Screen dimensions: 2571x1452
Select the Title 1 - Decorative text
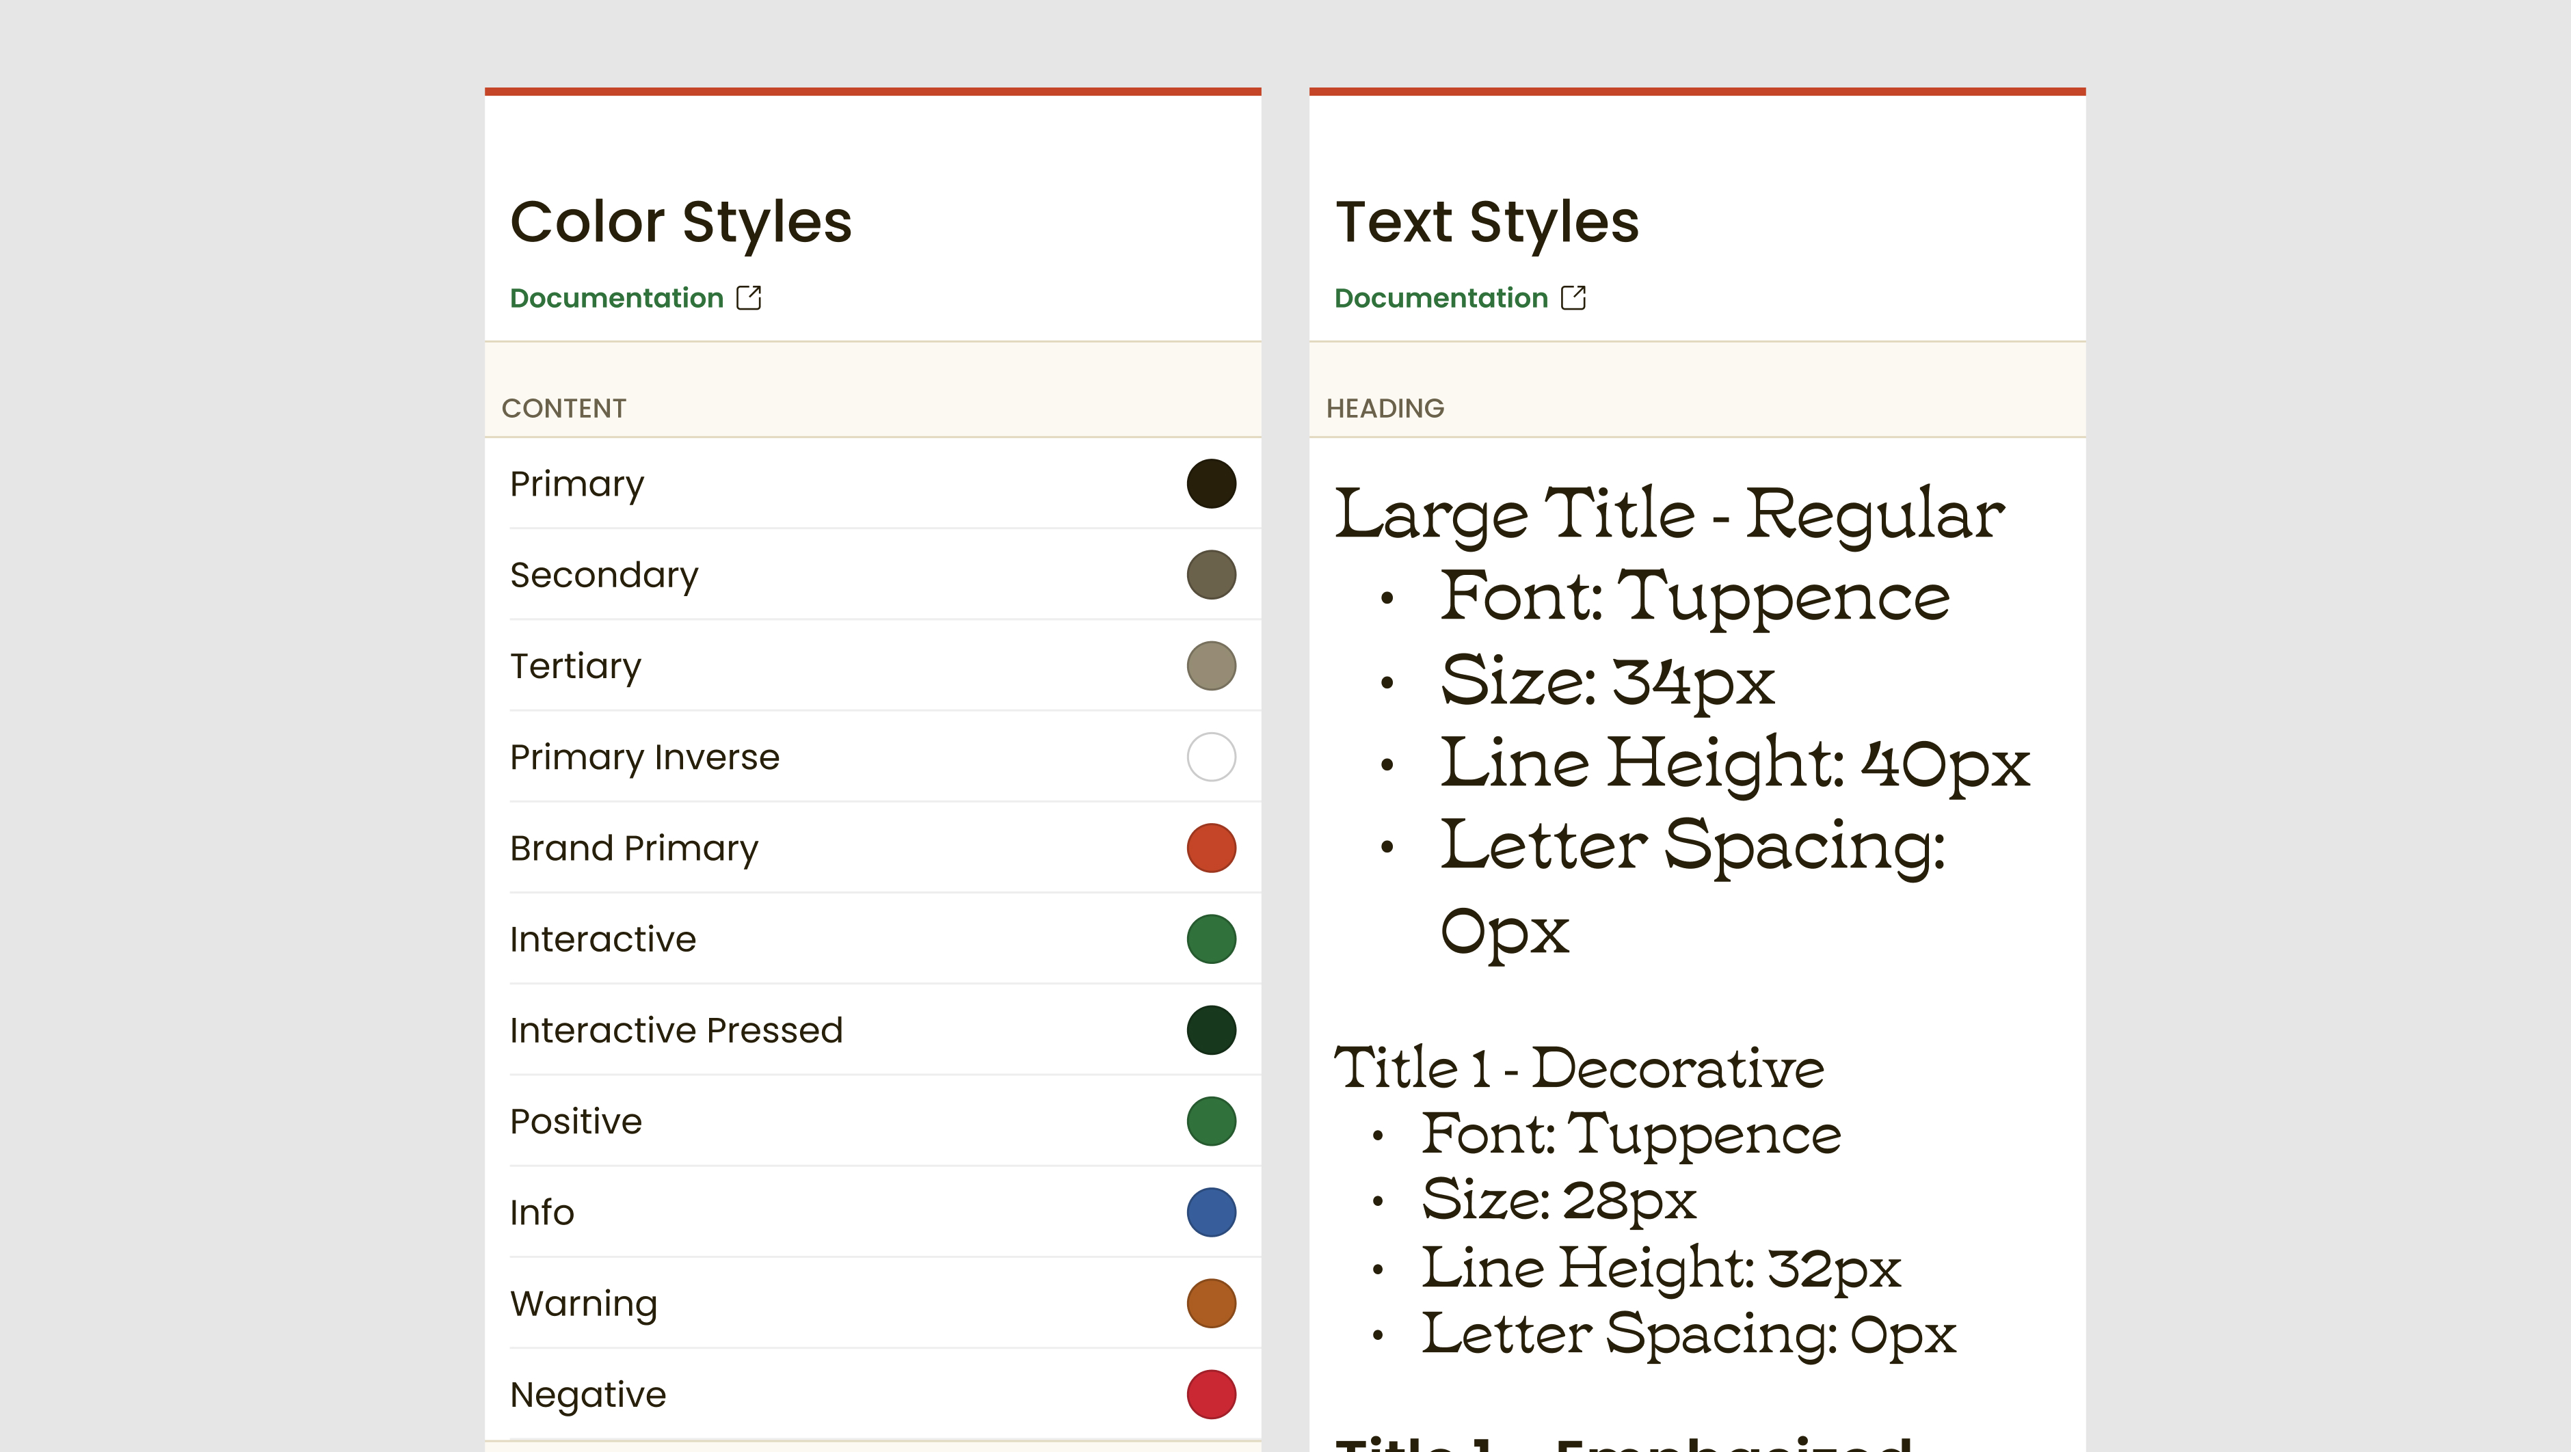coord(1579,1068)
